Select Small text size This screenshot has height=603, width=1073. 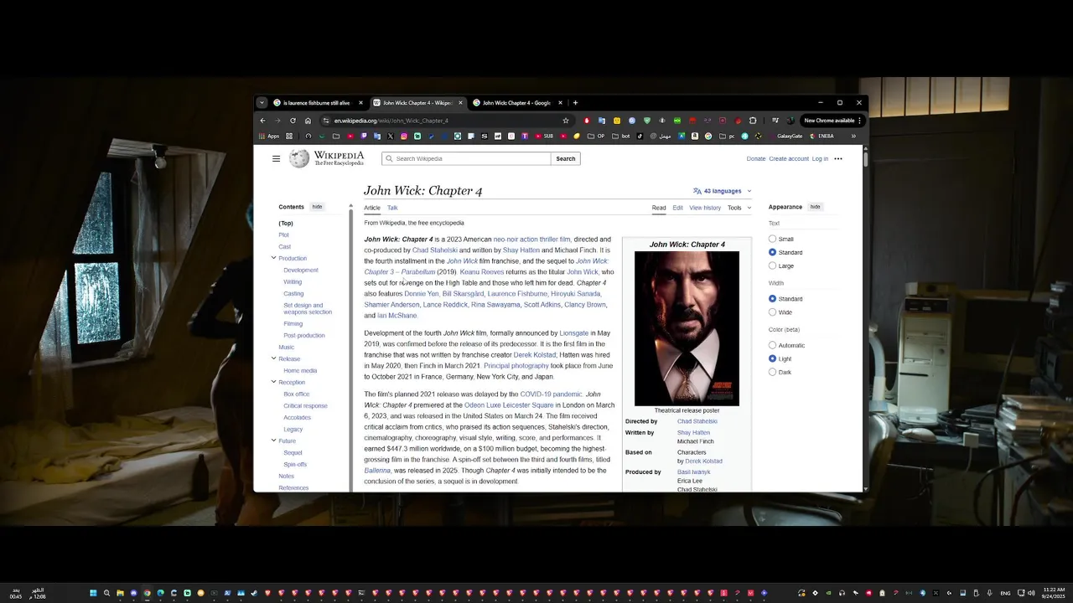pyautogui.click(x=773, y=239)
